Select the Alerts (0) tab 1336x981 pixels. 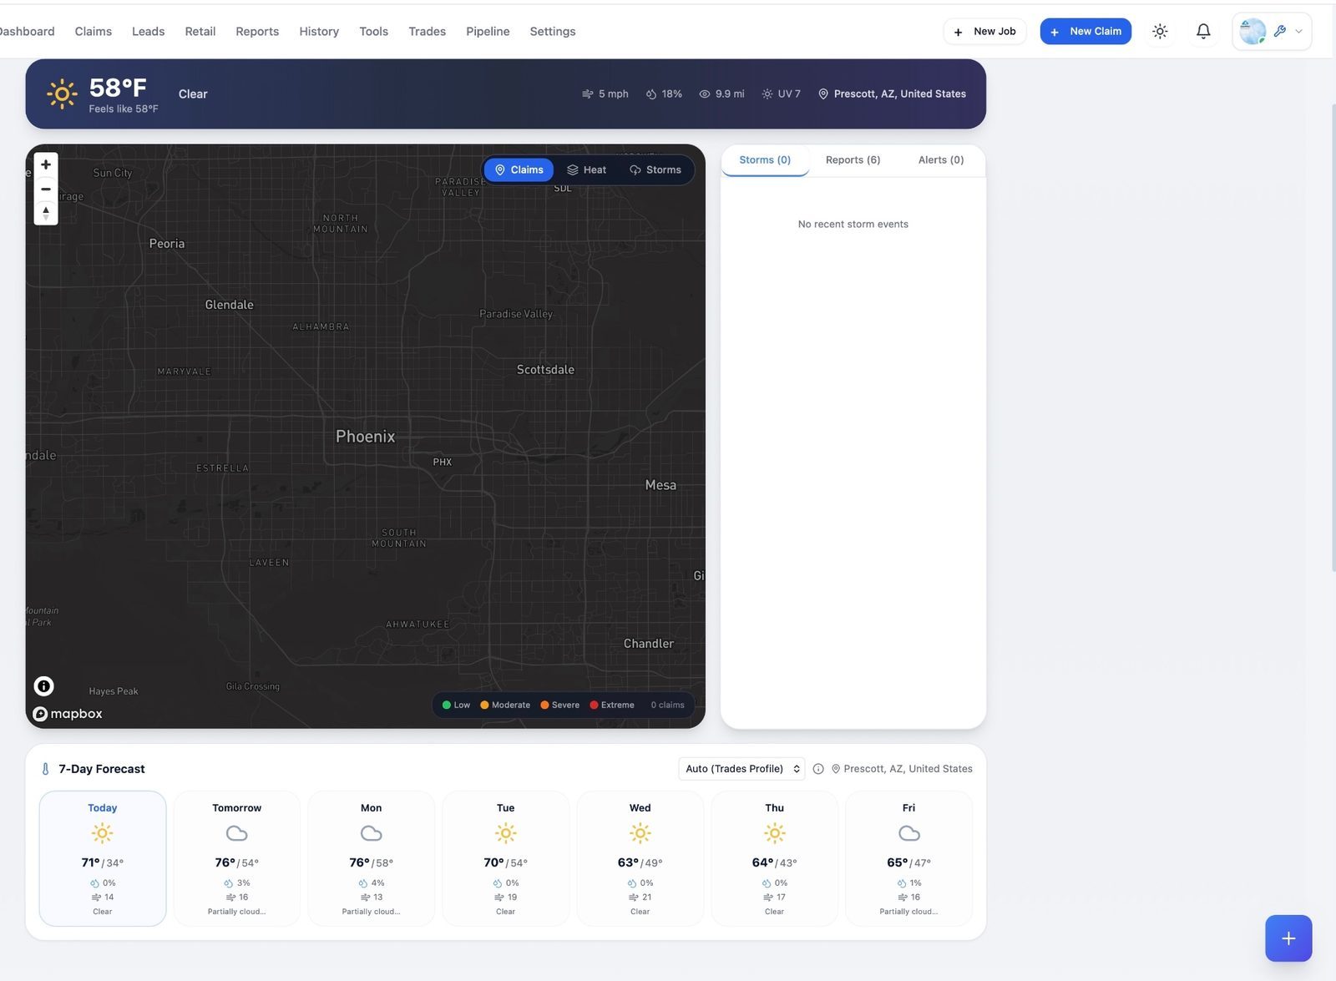point(941,160)
